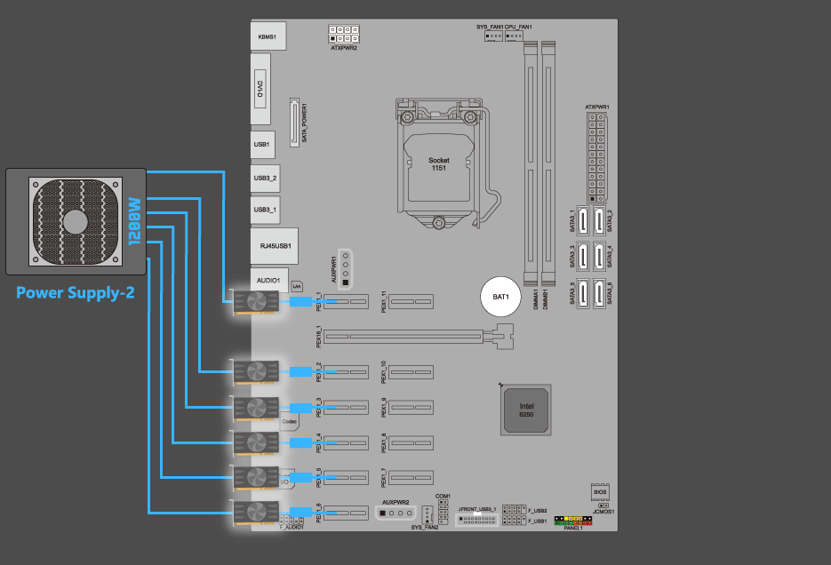This screenshot has height=565, width=831.
Task: Click the BIOS chip
Action: (600, 492)
